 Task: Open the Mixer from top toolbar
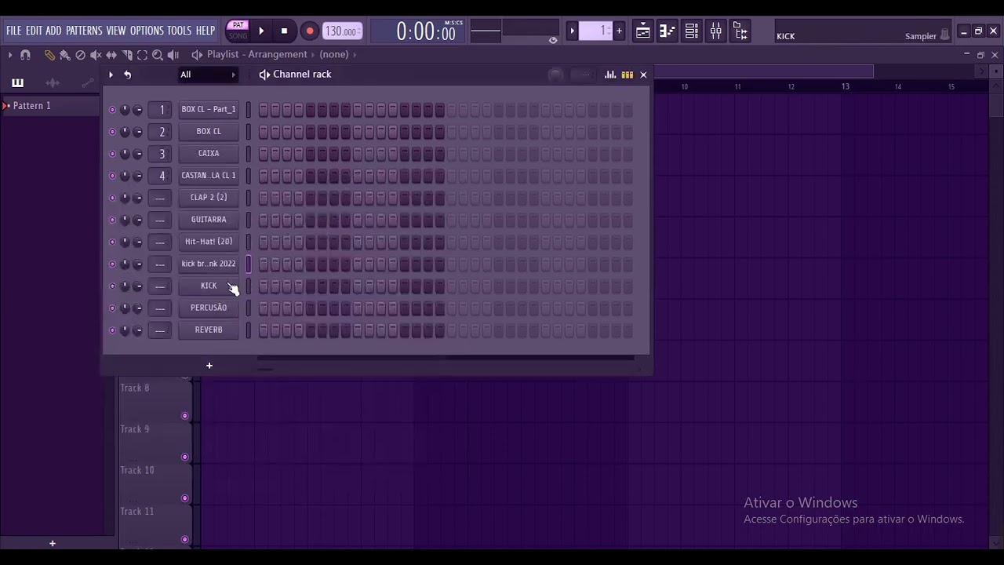point(715,31)
